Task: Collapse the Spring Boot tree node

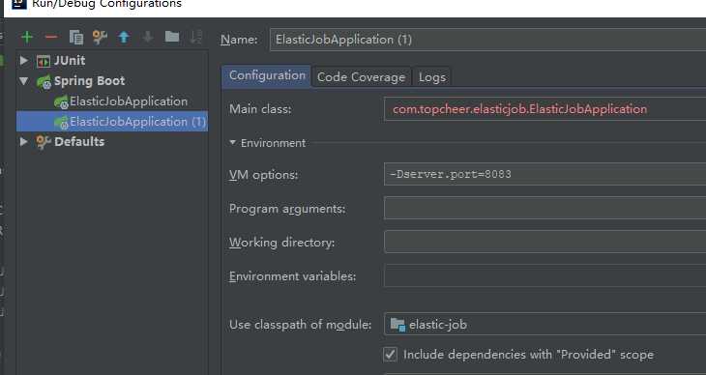Action: [24, 81]
